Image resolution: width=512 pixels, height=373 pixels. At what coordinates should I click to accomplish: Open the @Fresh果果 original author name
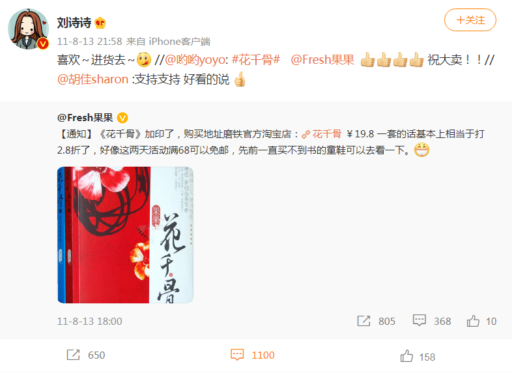[85, 117]
